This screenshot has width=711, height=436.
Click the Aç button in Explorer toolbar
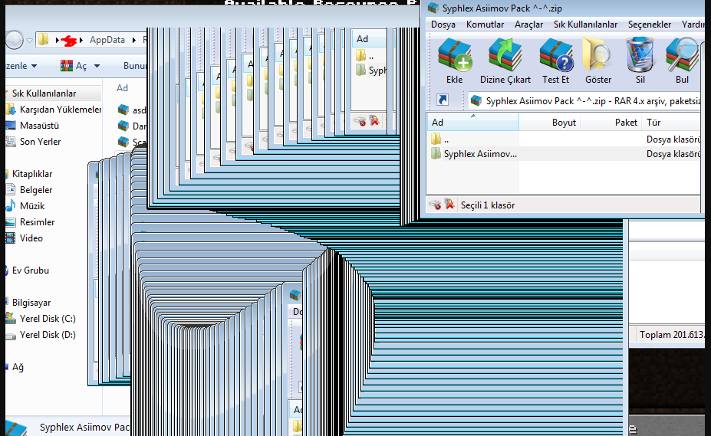pyautogui.click(x=74, y=66)
